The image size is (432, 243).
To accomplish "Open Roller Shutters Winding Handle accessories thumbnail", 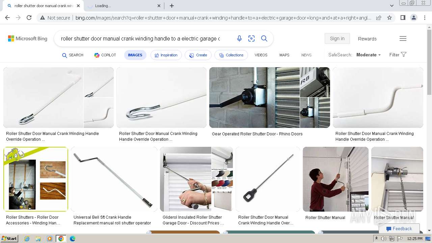I will tap(36, 179).
